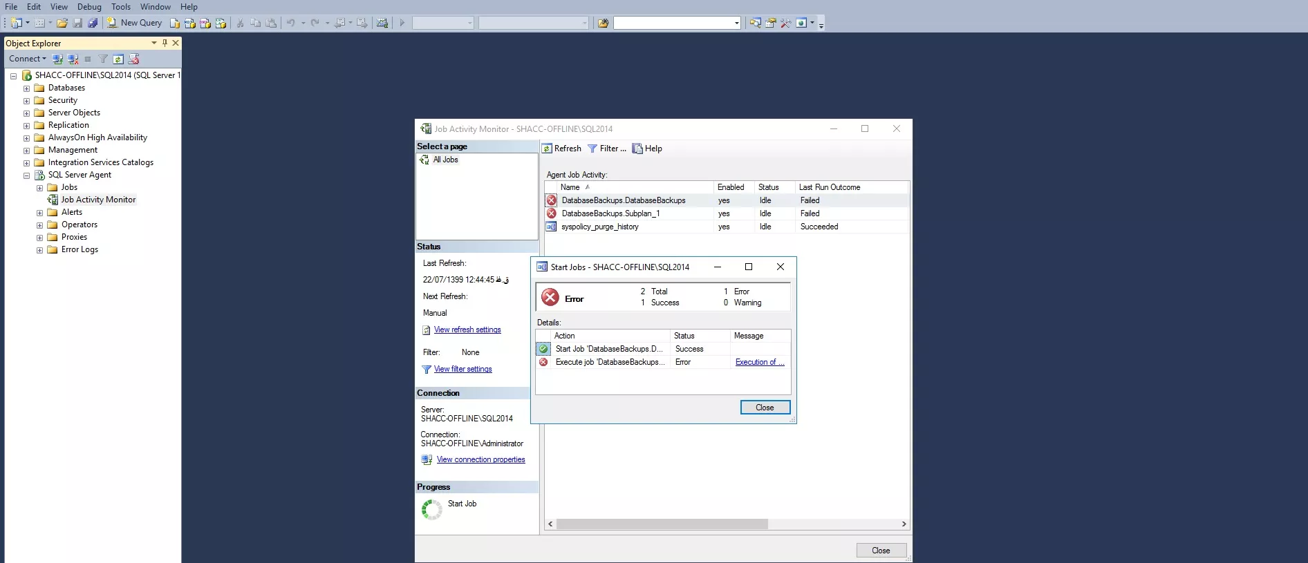Open the File menu
Image resolution: width=1308 pixels, height=563 pixels.
[x=11, y=7]
